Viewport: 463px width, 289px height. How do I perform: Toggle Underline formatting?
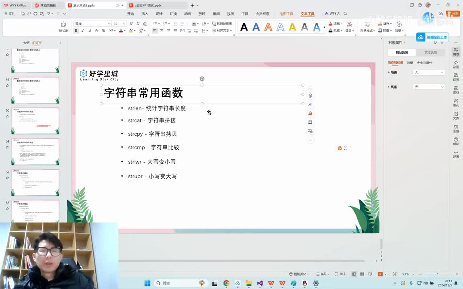coord(90,31)
